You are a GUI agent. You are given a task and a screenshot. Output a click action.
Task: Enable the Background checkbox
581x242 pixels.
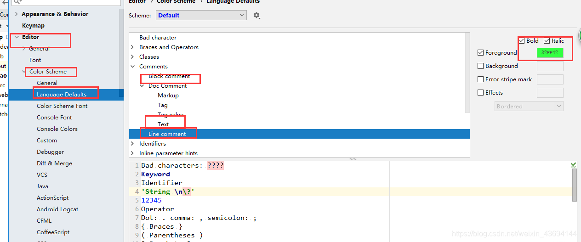point(481,66)
